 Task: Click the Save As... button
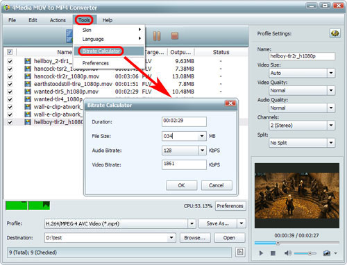(x=218, y=223)
